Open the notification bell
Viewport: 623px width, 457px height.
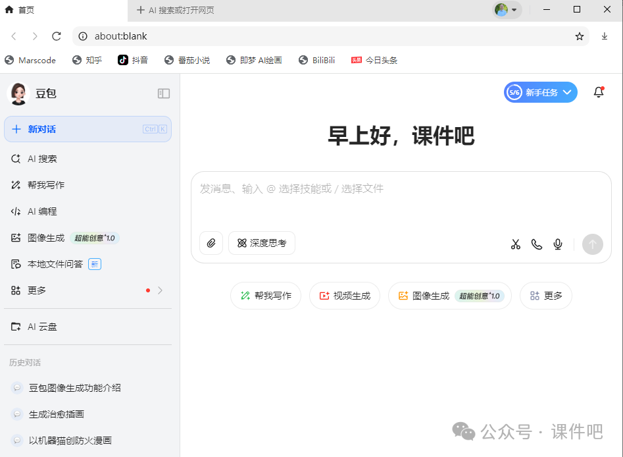(x=598, y=92)
